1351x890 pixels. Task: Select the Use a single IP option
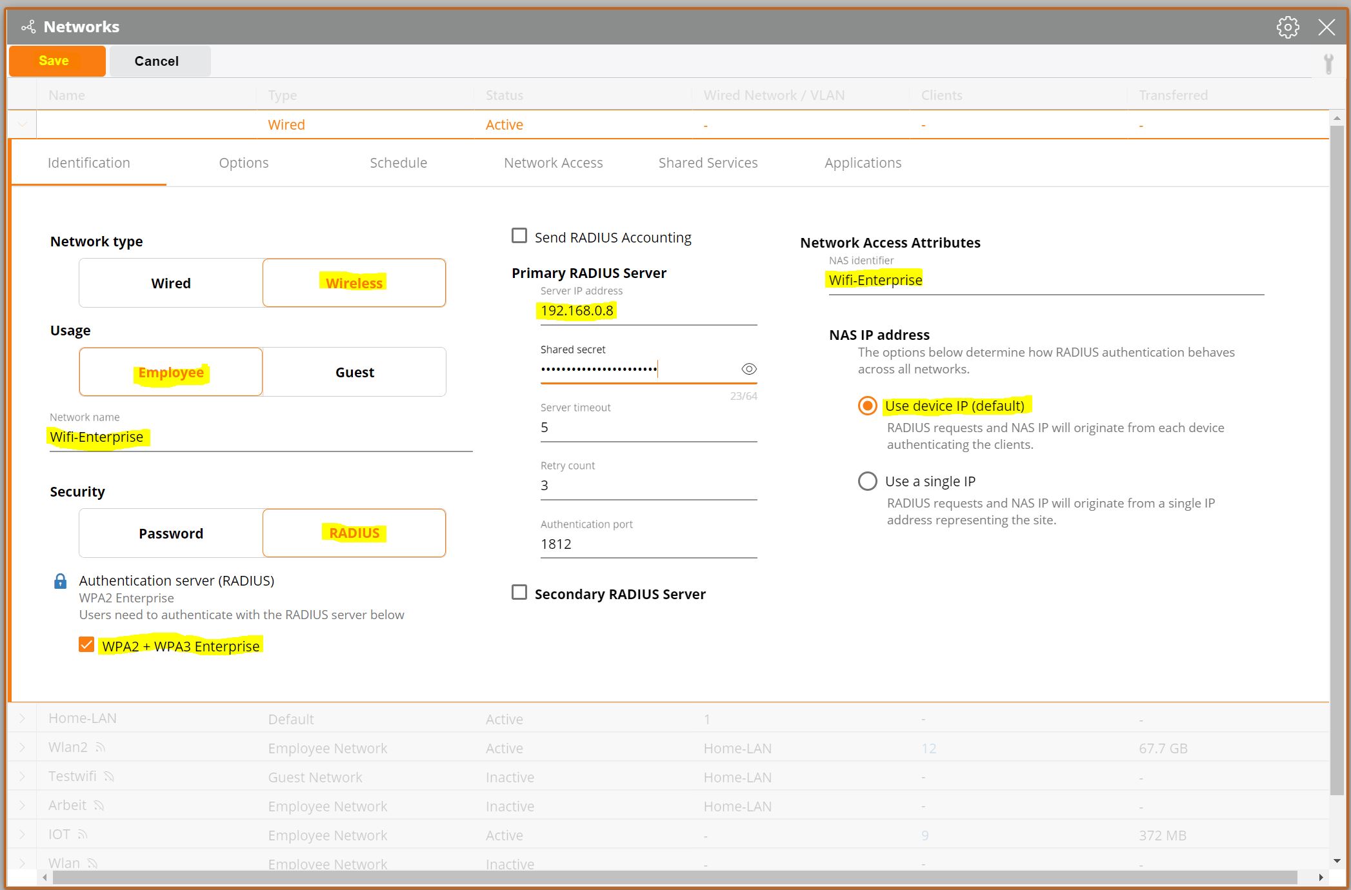tap(867, 480)
